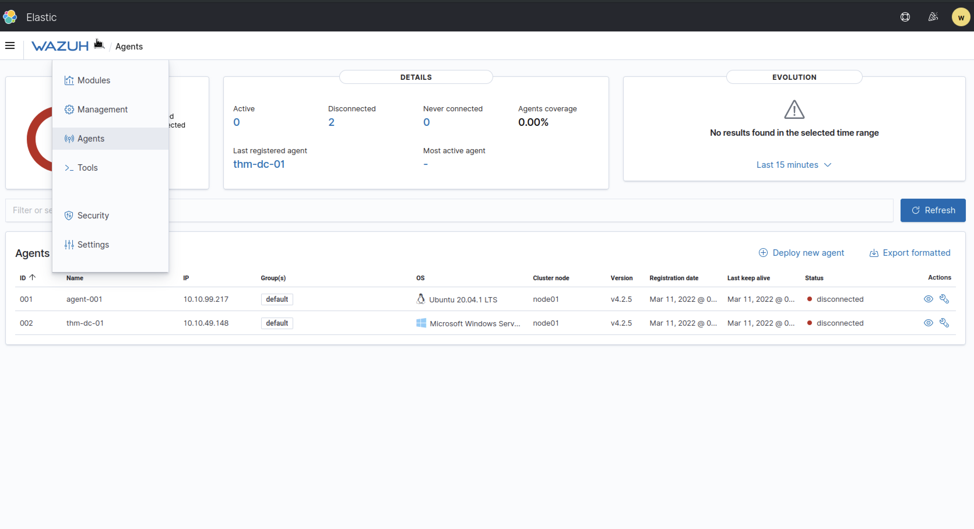Click the default group badge for agent-001
Viewport: 974px width, 529px height.
click(x=277, y=299)
